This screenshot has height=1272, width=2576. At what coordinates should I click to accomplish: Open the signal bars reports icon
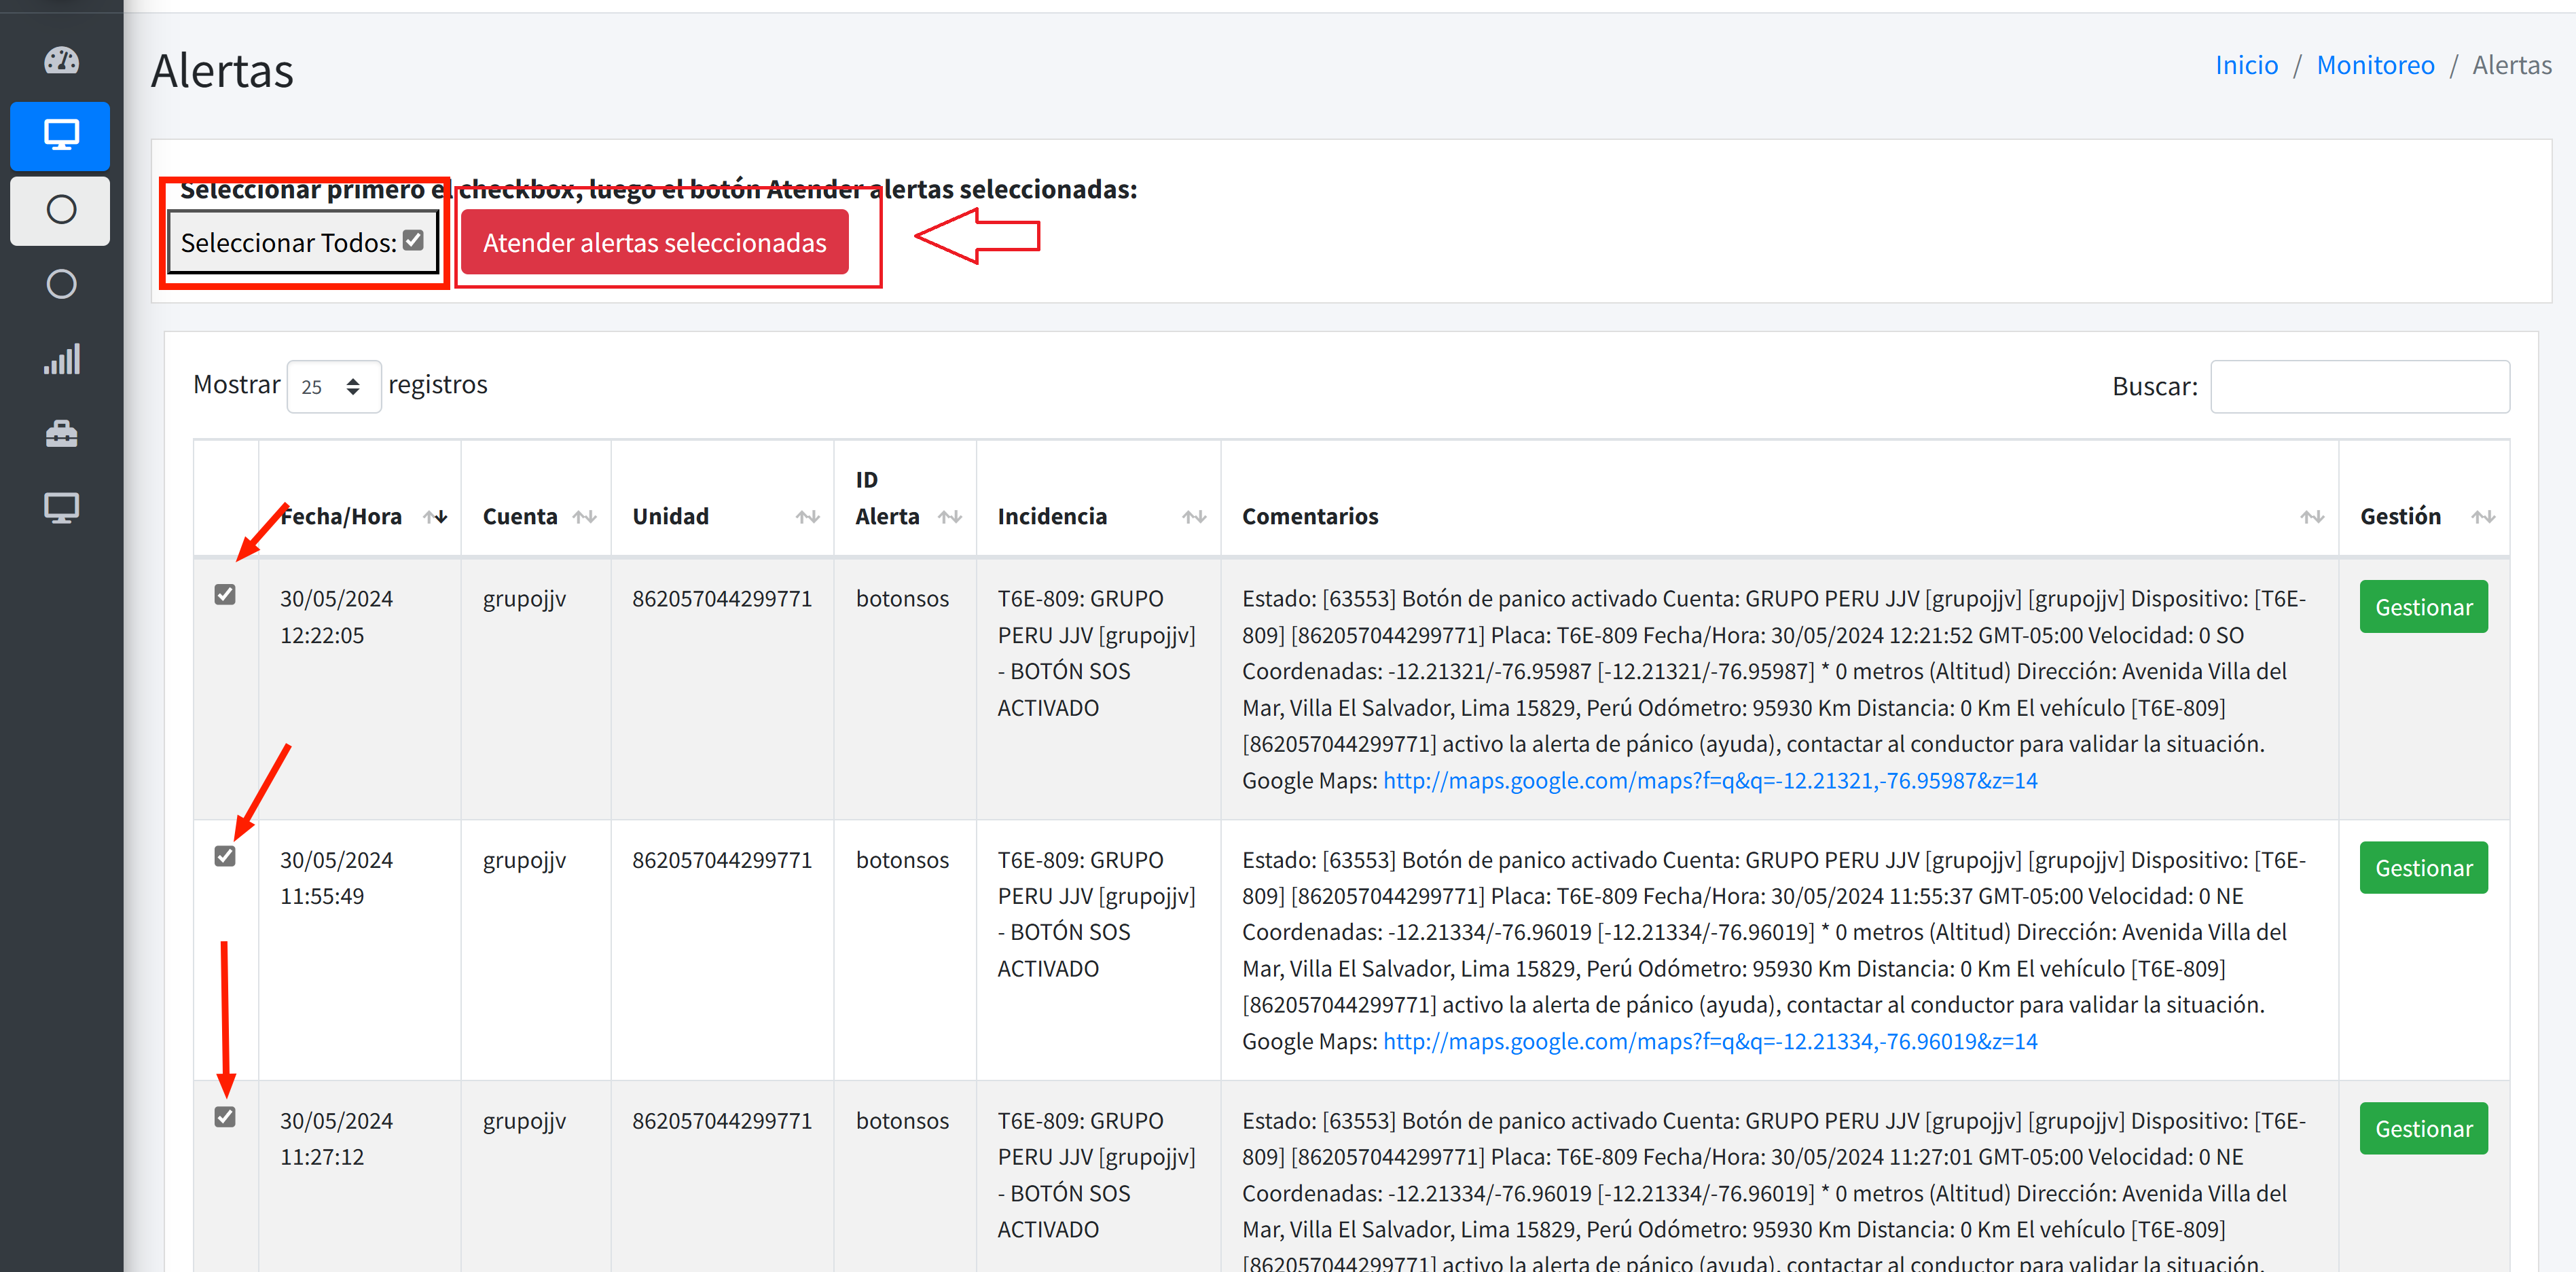[x=61, y=360]
